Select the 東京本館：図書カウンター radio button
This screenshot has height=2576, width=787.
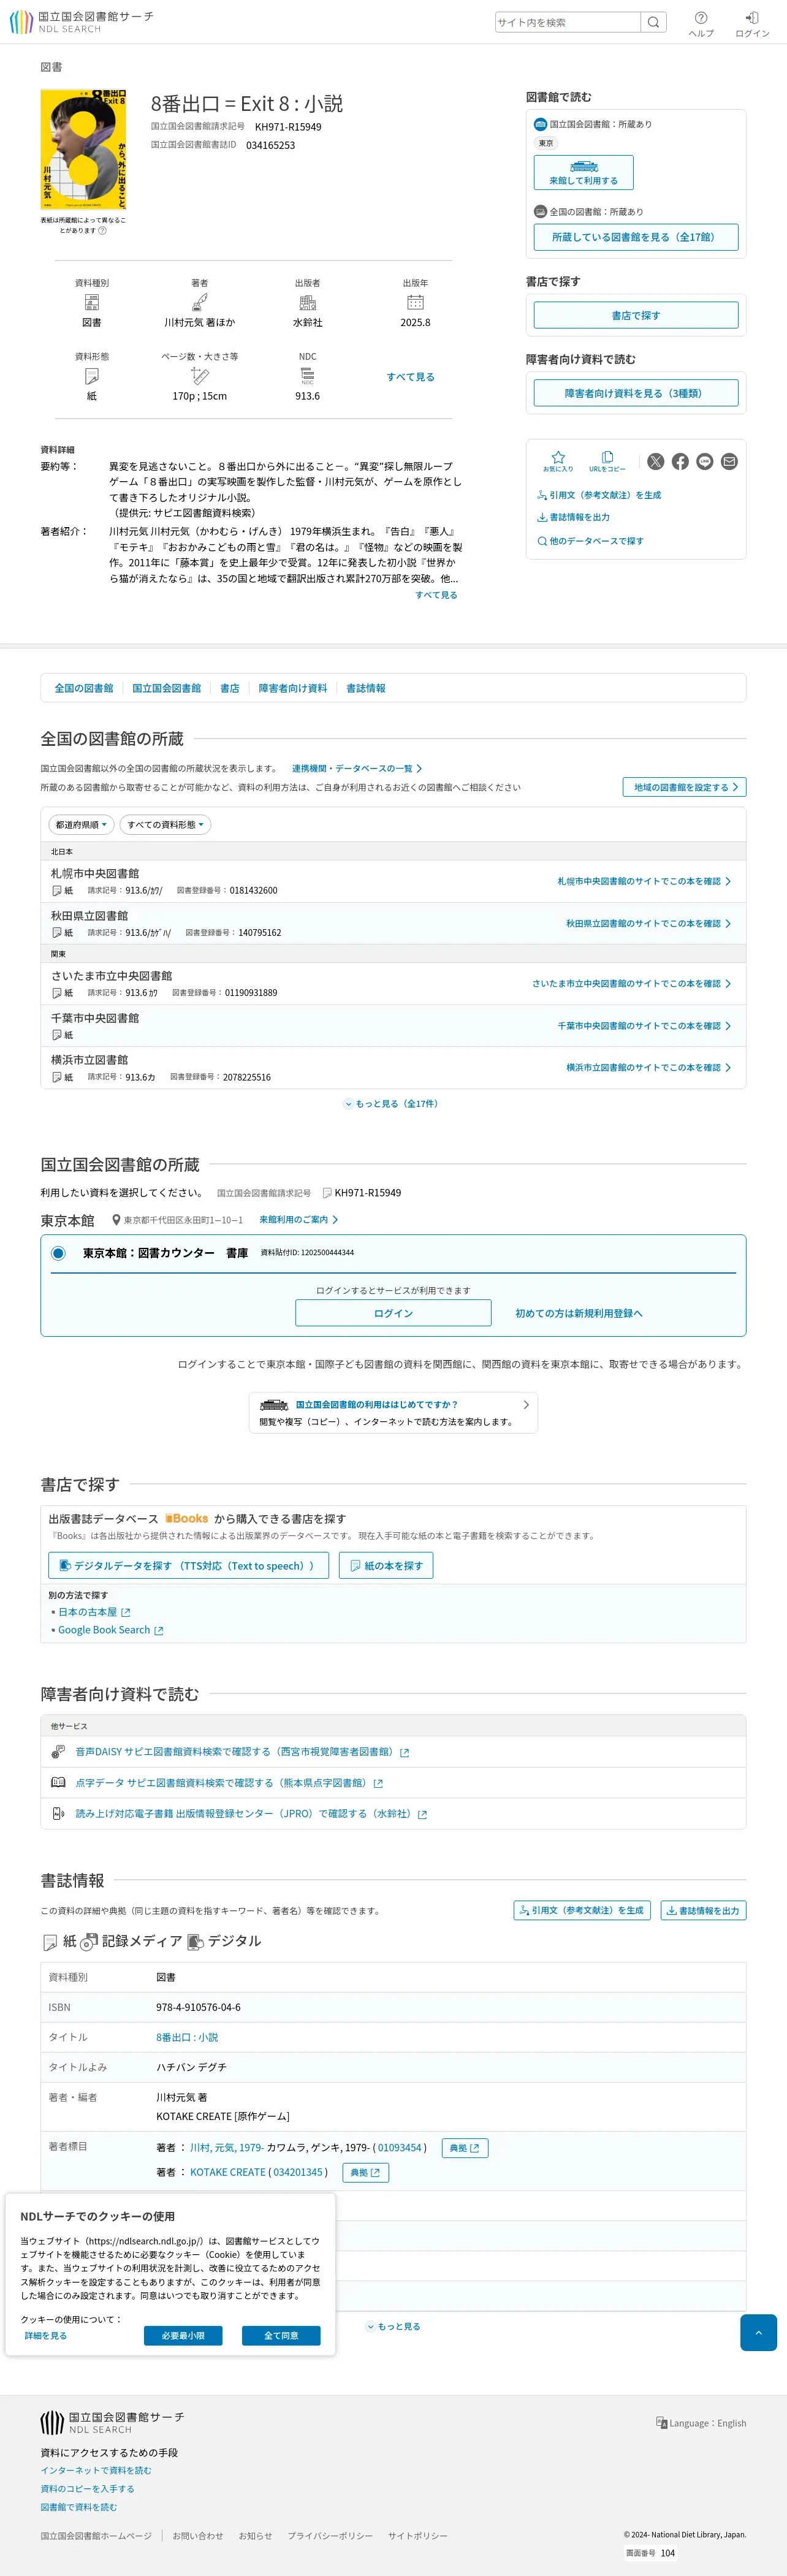(x=58, y=1253)
